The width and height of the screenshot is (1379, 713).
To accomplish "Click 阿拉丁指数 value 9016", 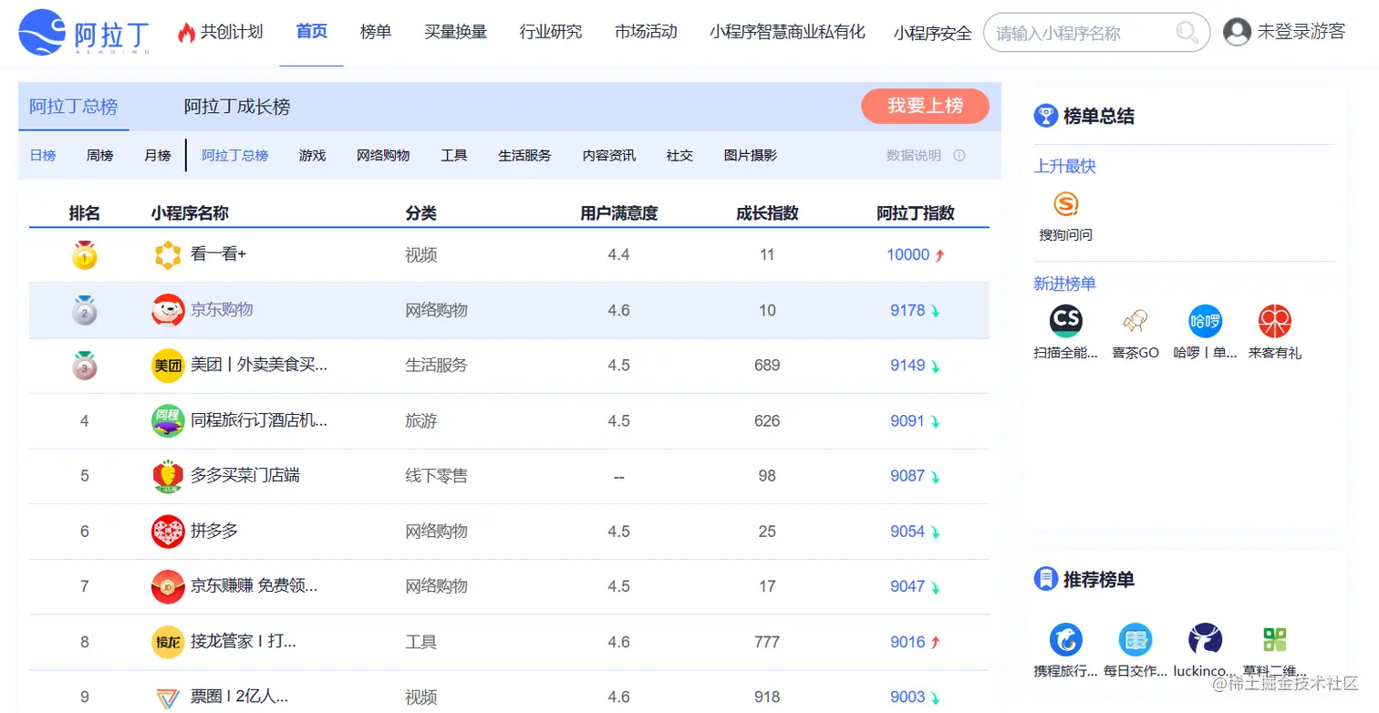I will tap(908, 642).
